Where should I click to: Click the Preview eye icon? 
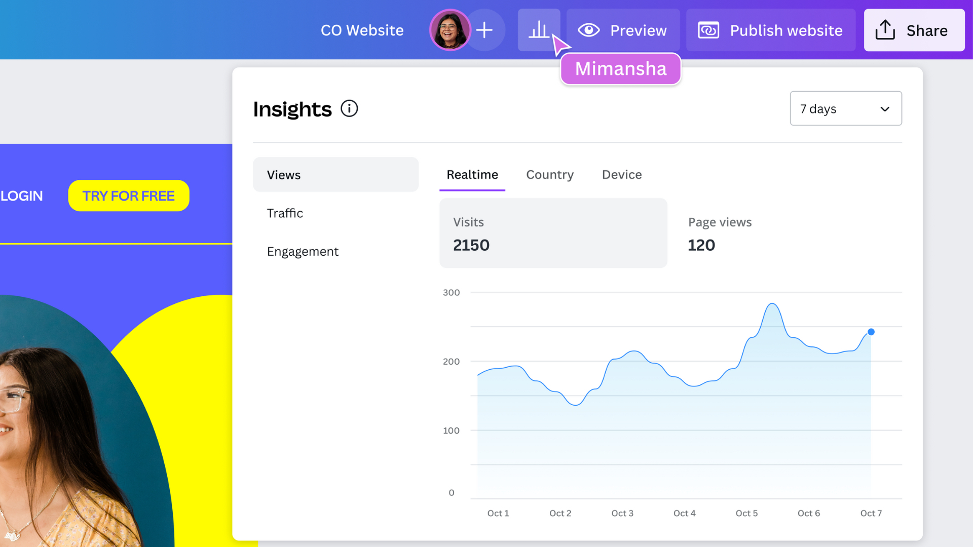click(x=588, y=30)
